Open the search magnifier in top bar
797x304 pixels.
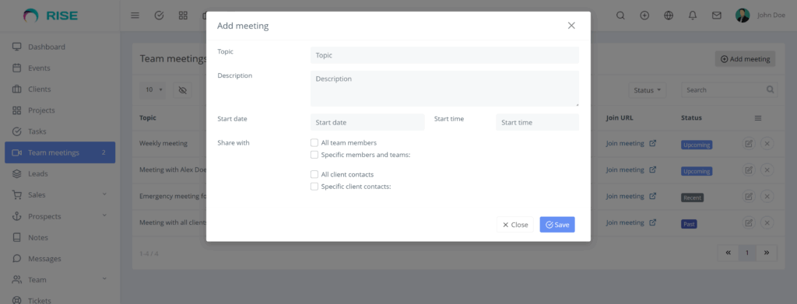click(x=620, y=16)
